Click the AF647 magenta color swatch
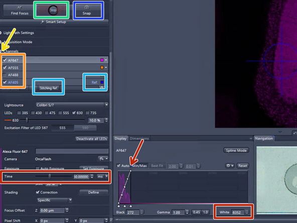 tap(102, 60)
